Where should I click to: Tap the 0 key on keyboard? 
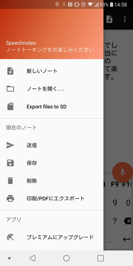click(128, 202)
